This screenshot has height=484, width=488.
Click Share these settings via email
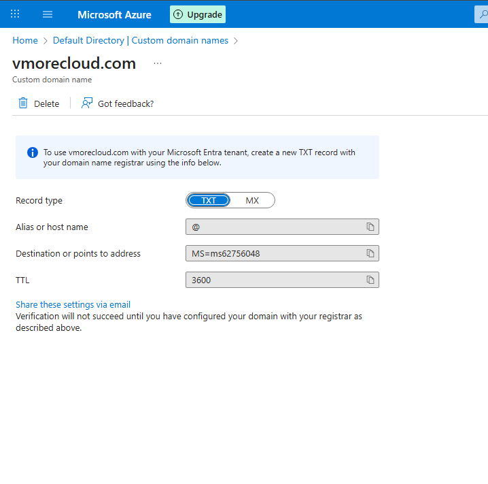pyautogui.click(x=73, y=305)
